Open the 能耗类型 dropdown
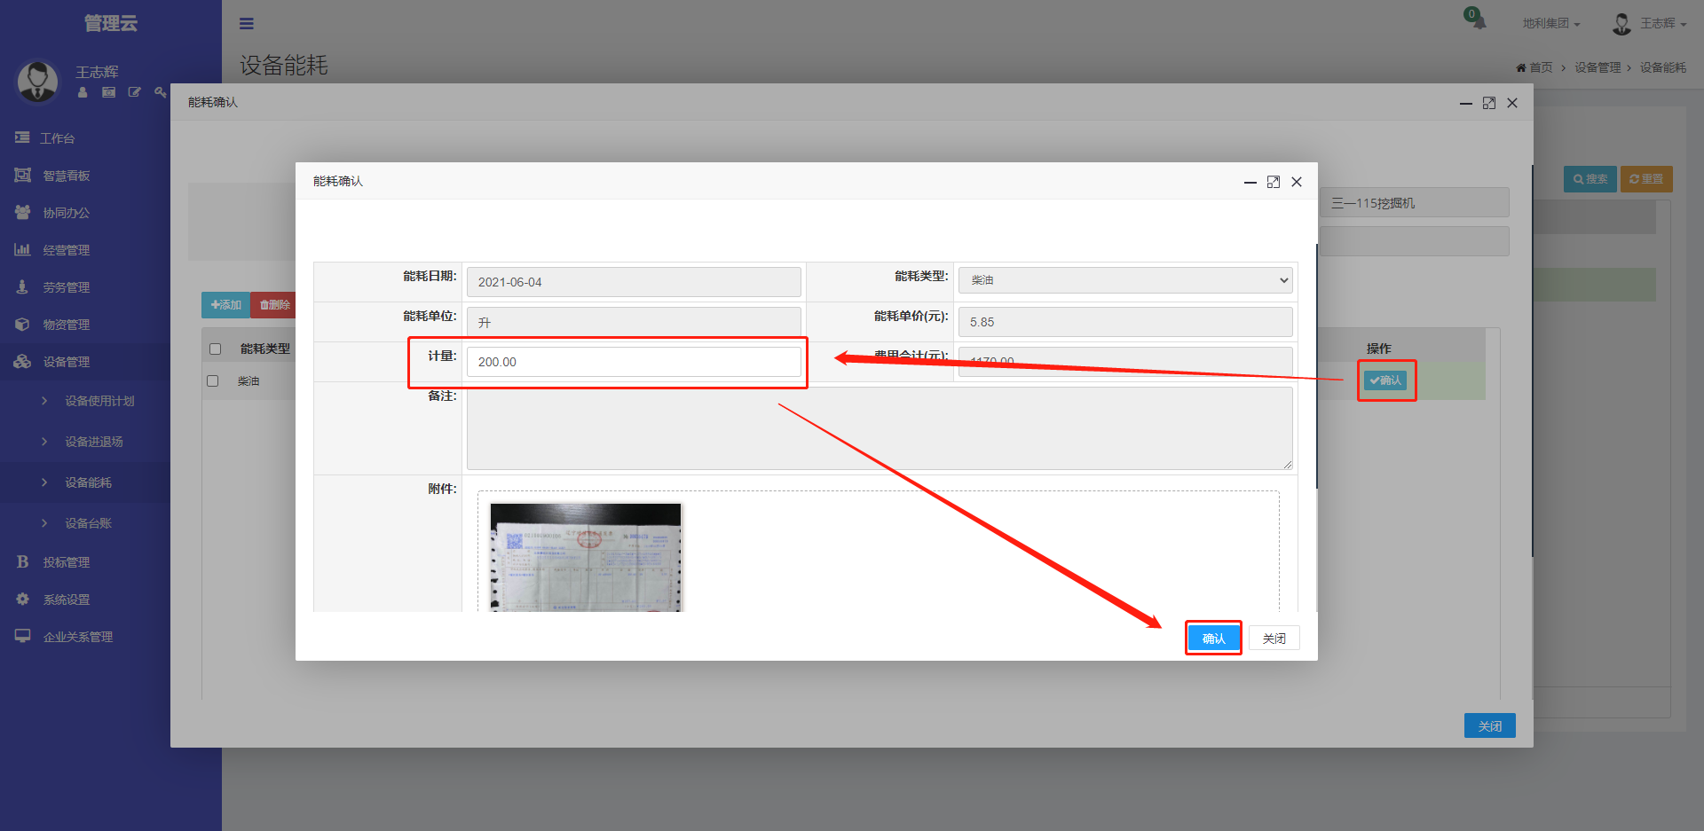 (x=1124, y=280)
